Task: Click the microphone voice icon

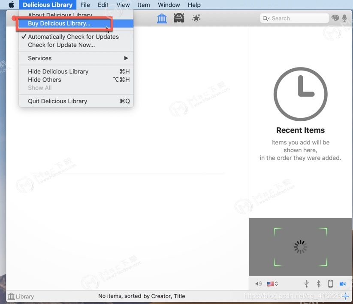Action: tap(344, 18)
